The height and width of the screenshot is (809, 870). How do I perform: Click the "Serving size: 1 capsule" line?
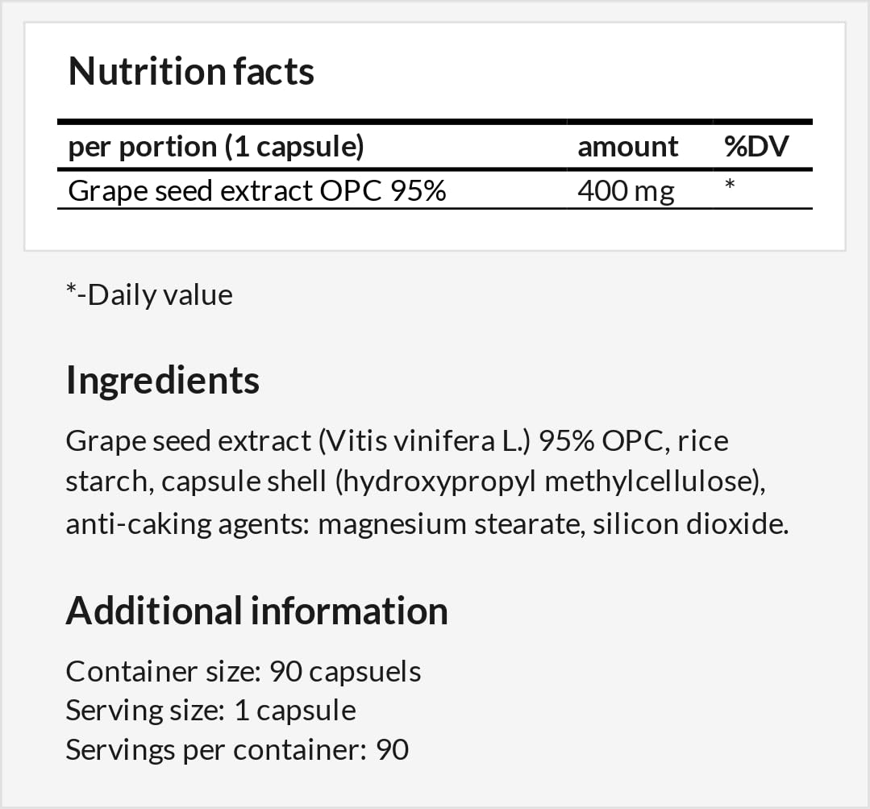coord(210,711)
